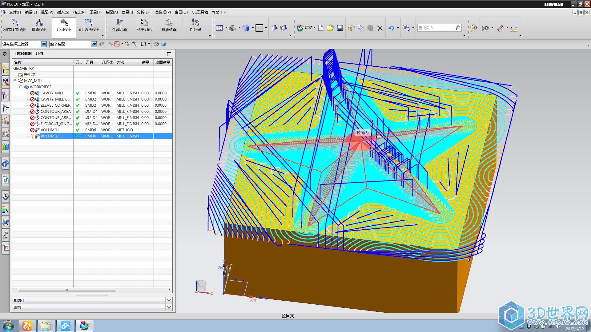Select the CAVITY_MILL operation
This screenshot has height=332, width=591.
[x=52, y=93]
